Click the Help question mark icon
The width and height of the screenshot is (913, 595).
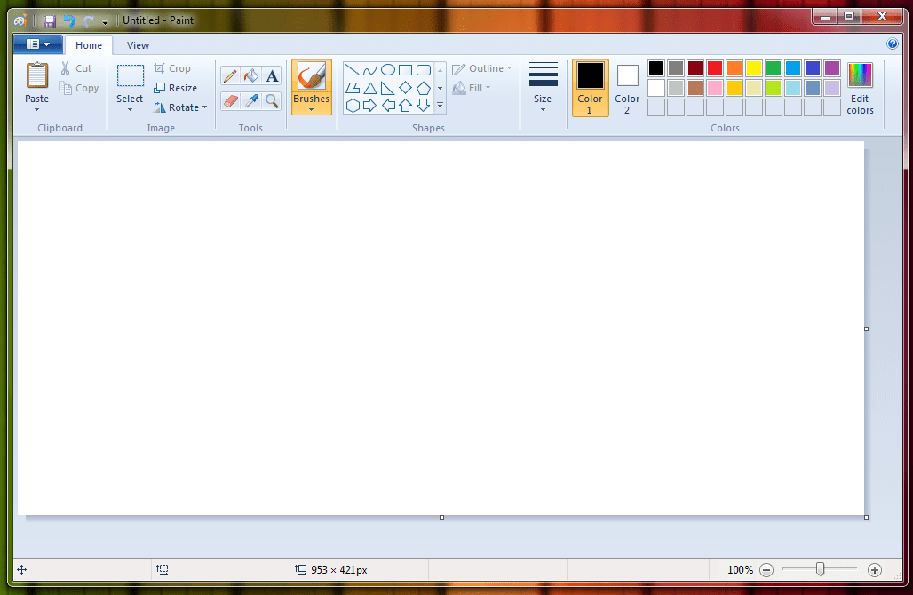pos(893,44)
